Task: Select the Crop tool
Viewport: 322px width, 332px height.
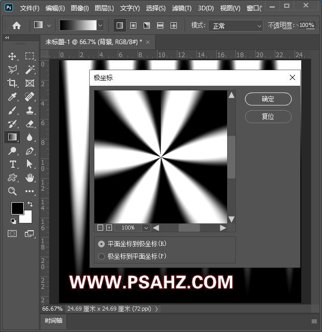Action: pyautogui.click(x=12, y=83)
